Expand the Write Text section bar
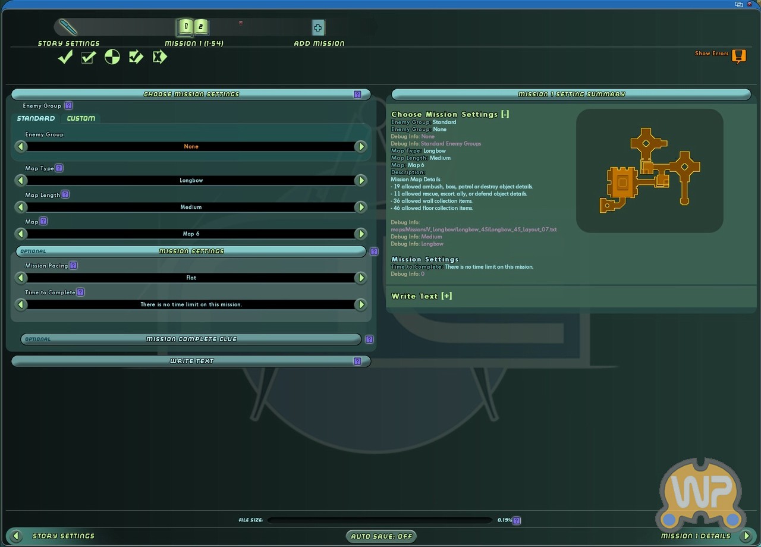The width and height of the screenshot is (761, 547). point(191,361)
